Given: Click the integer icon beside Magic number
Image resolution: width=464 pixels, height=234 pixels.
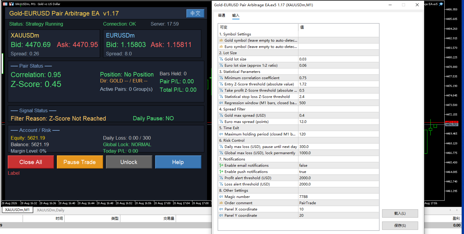Looking at the screenshot, I should click(221, 196).
